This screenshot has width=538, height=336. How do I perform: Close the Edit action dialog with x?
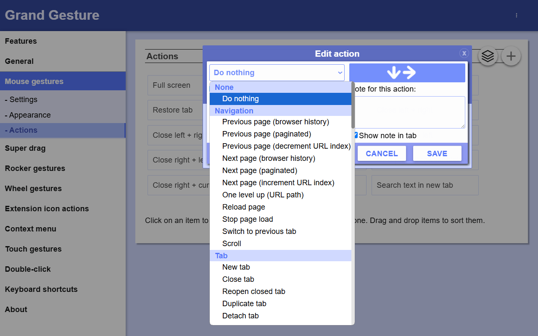pyautogui.click(x=464, y=53)
